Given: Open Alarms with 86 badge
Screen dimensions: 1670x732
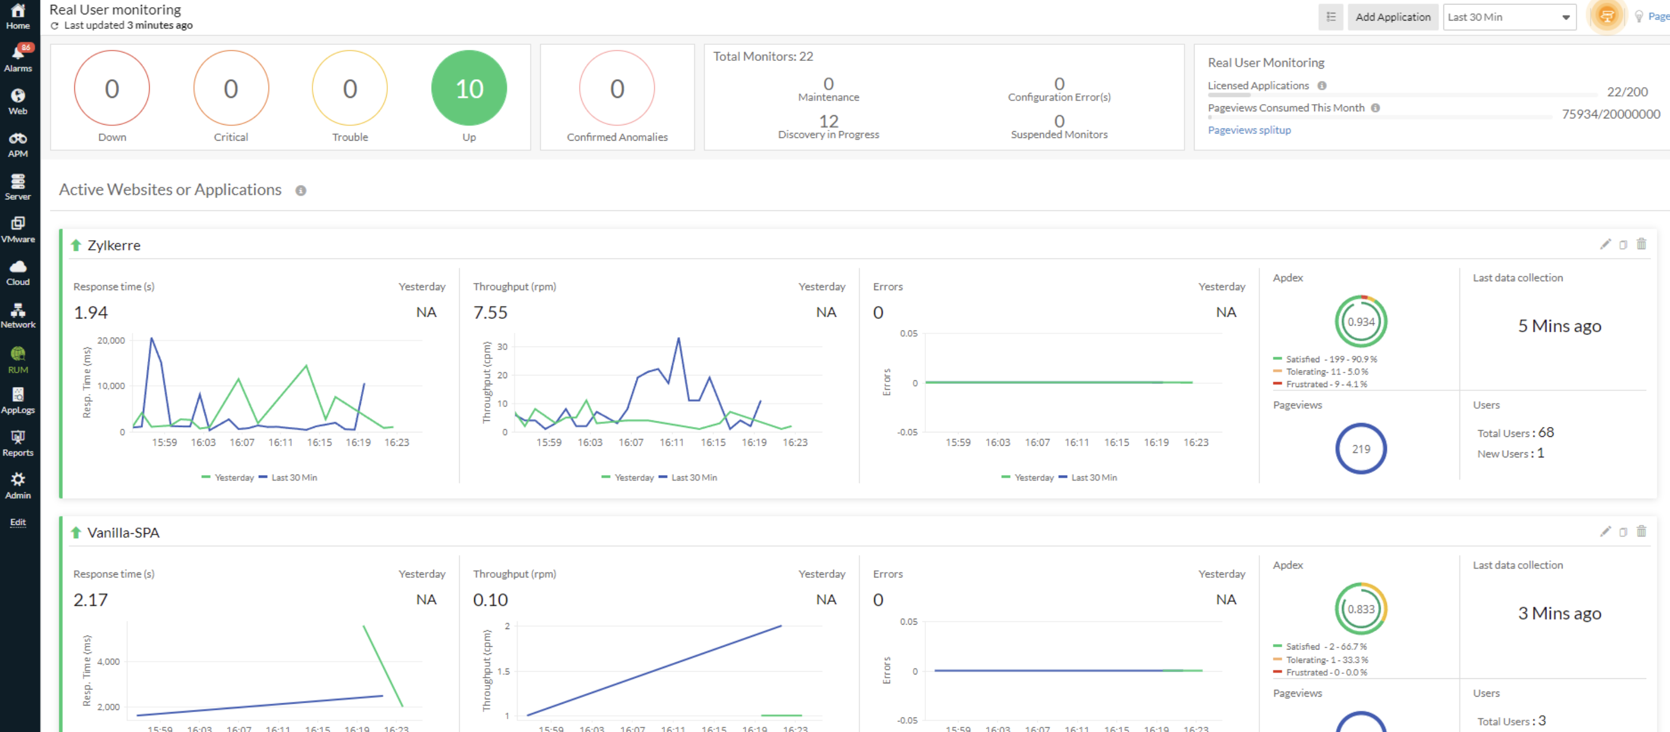Looking at the screenshot, I should [18, 58].
